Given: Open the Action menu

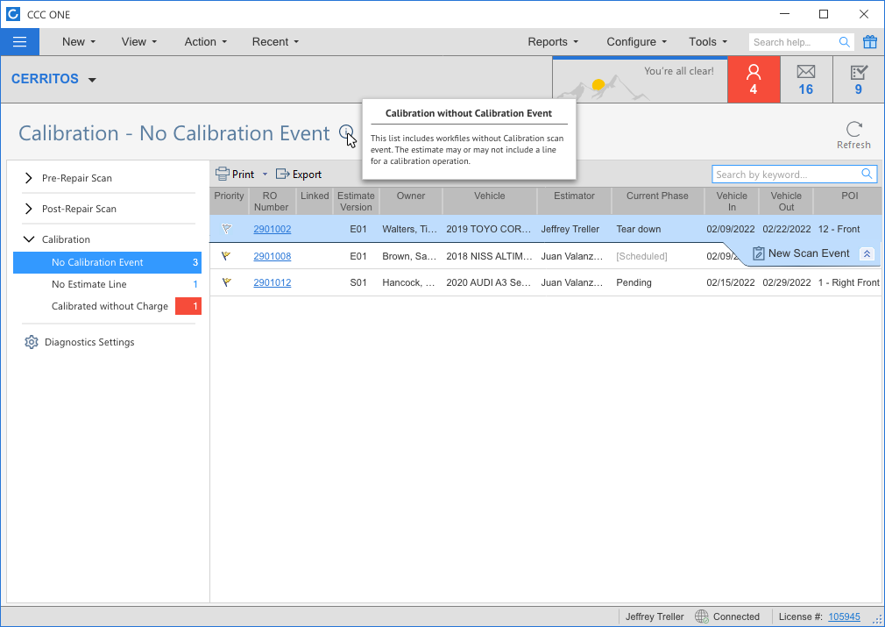Looking at the screenshot, I should (x=205, y=42).
